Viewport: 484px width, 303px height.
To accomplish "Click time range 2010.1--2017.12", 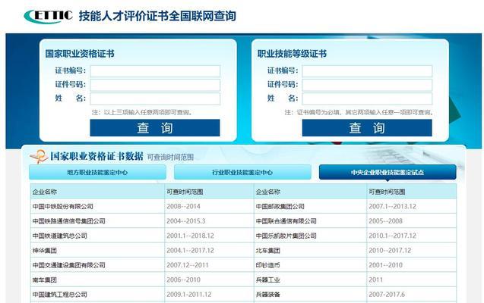I will [392, 236].
